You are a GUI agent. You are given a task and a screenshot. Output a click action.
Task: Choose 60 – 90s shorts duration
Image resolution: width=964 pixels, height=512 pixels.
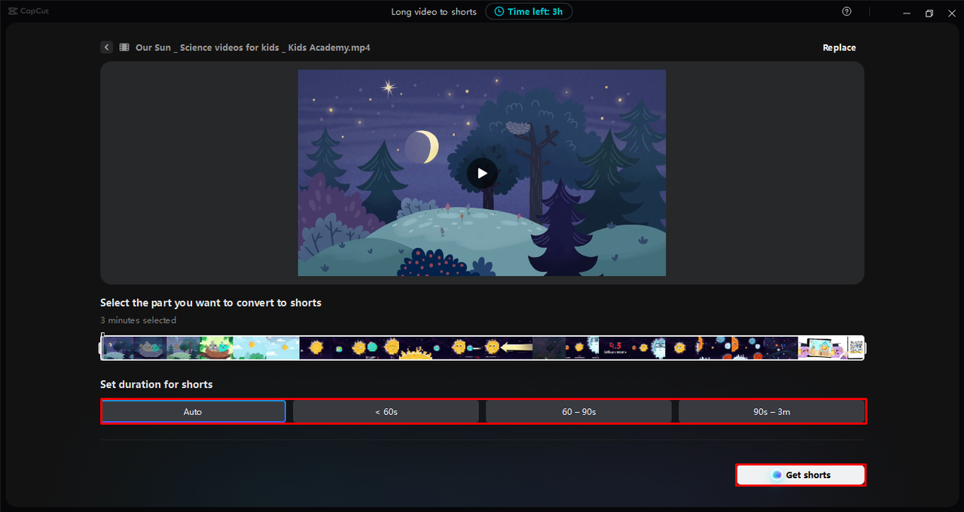578,411
